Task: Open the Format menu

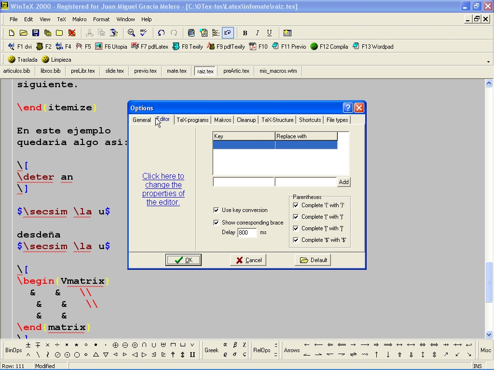Action: (101, 19)
